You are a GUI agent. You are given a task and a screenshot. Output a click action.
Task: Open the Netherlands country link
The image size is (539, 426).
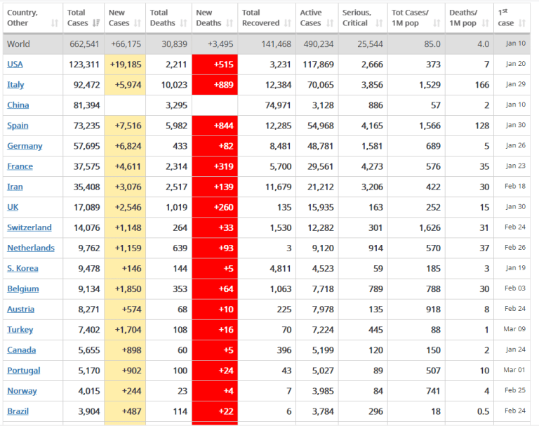(31, 248)
